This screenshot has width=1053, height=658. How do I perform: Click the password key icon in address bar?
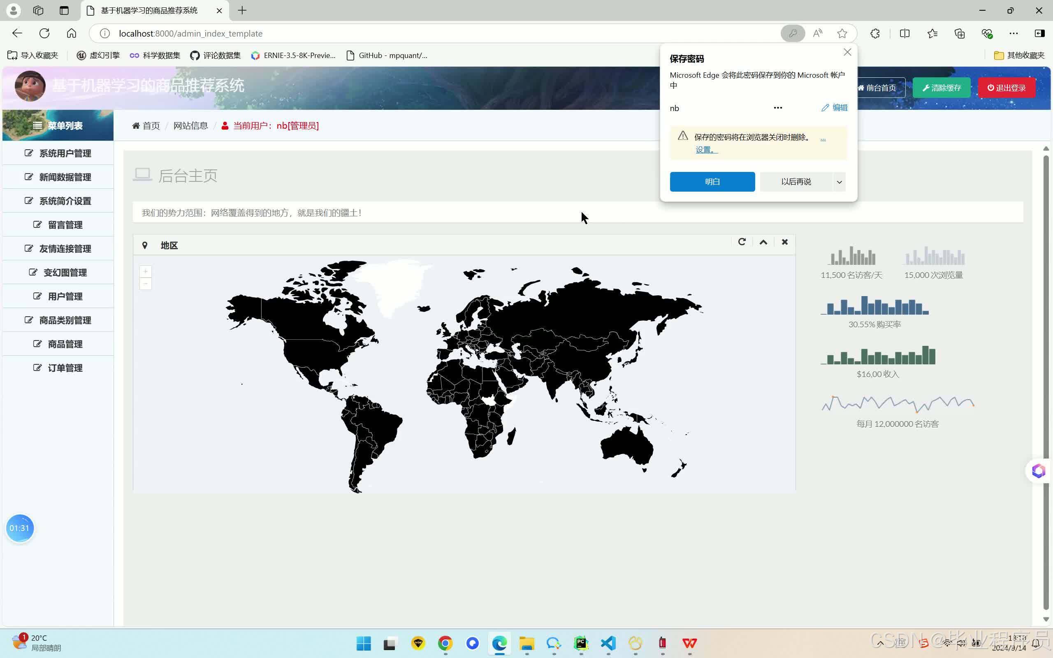click(x=792, y=33)
